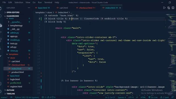Split the editor to the right
The width and height of the screenshot is (176, 99).
[x=173, y=8]
